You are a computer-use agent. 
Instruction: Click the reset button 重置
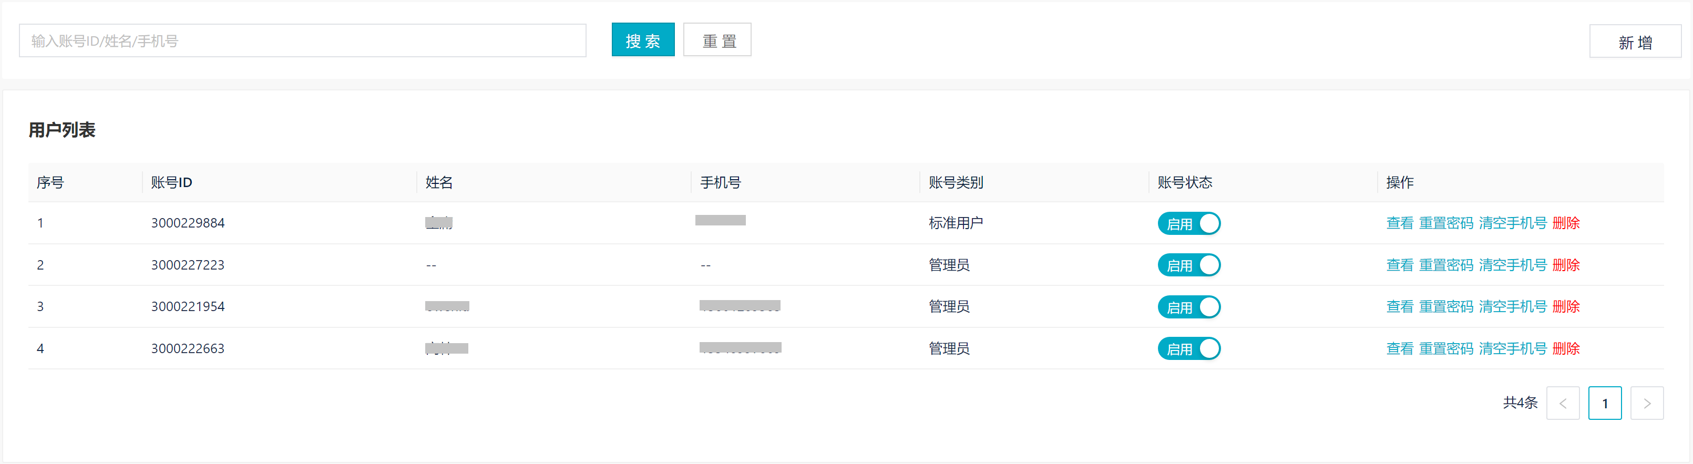(716, 40)
